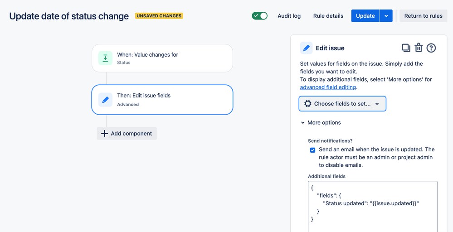Image resolution: width=453 pixels, height=232 pixels.
Task: Click the green trigger icon for Status
Action: [105, 58]
